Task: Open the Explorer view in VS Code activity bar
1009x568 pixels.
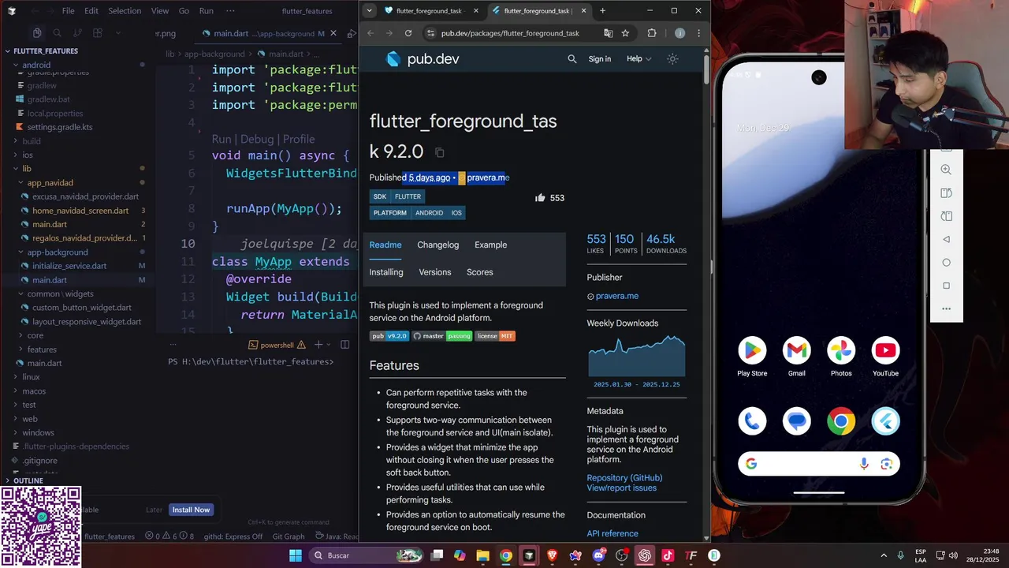Action: pyautogui.click(x=37, y=33)
